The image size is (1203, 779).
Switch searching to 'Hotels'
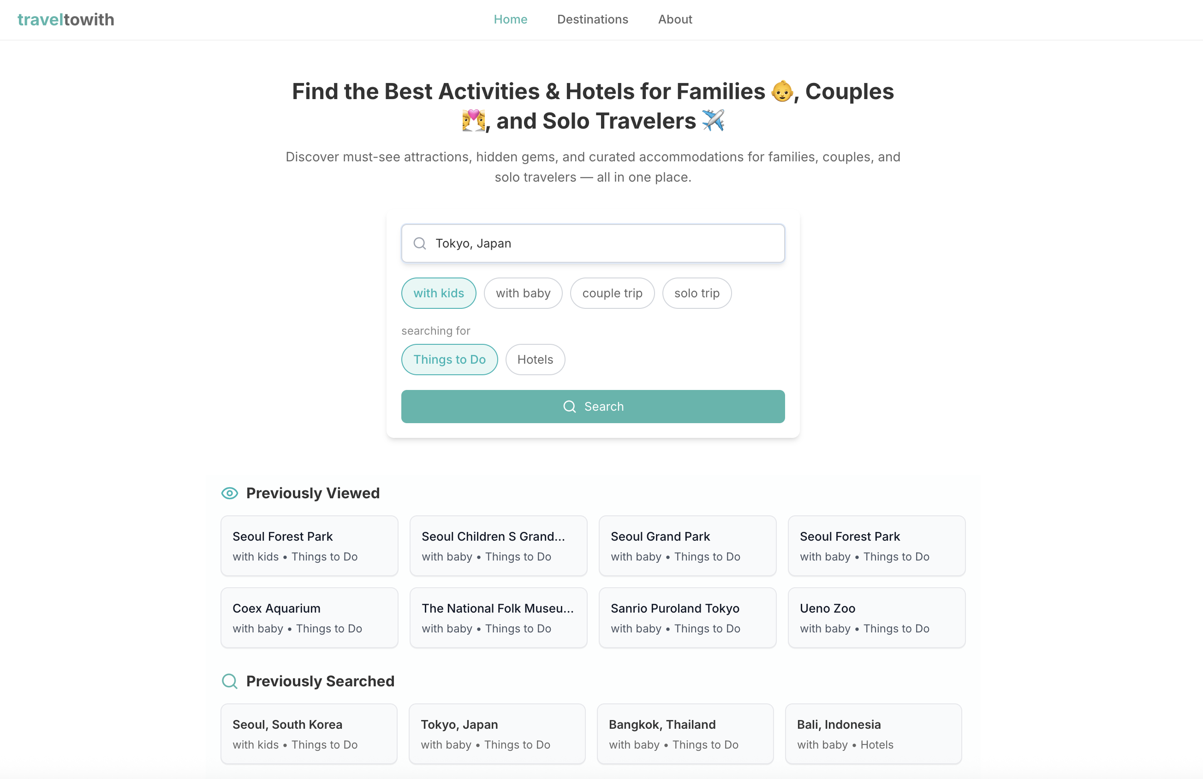(535, 359)
